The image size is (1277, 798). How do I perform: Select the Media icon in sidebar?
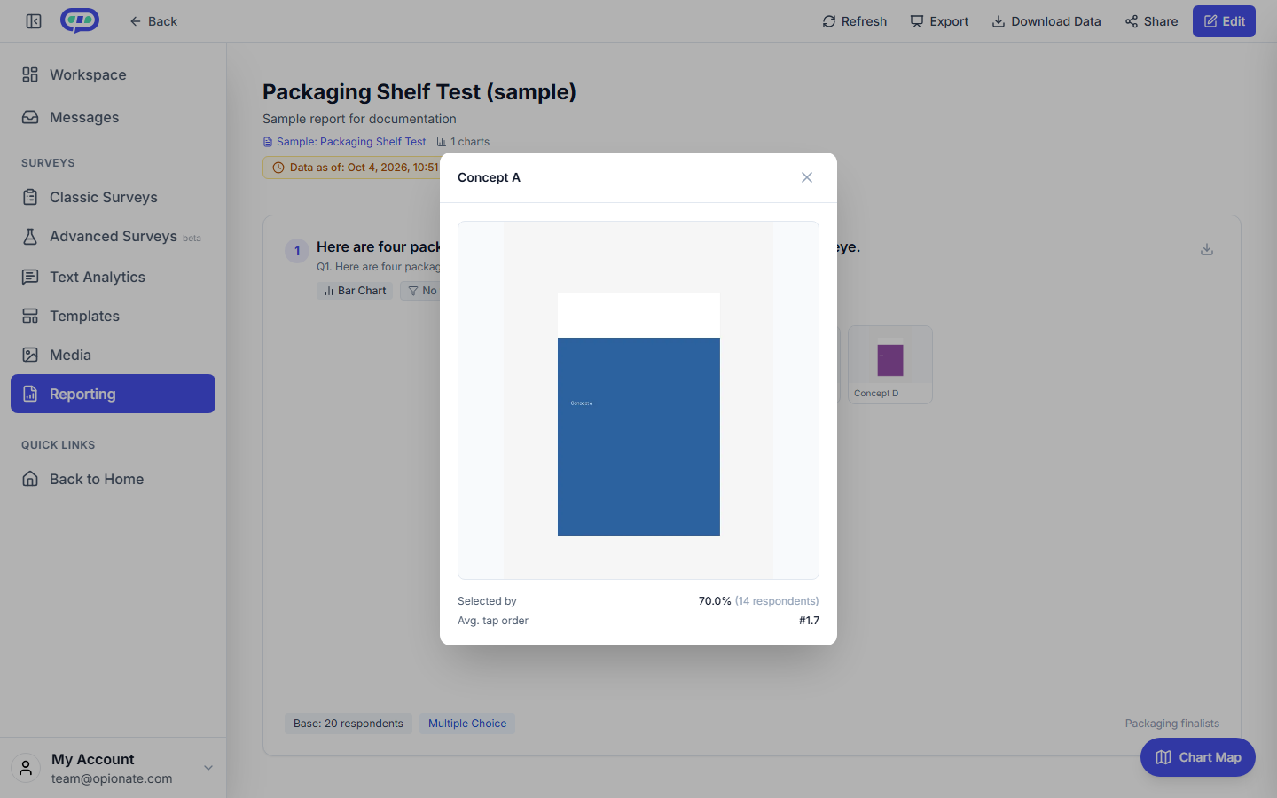click(x=30, y=355)
